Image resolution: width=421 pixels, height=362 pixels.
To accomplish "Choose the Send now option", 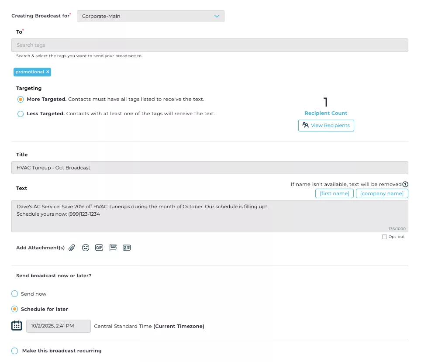I will pos(15,294).
